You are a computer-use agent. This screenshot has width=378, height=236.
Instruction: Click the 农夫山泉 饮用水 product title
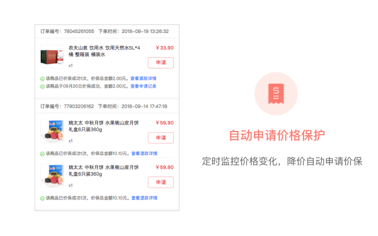[x=104, y=51]
